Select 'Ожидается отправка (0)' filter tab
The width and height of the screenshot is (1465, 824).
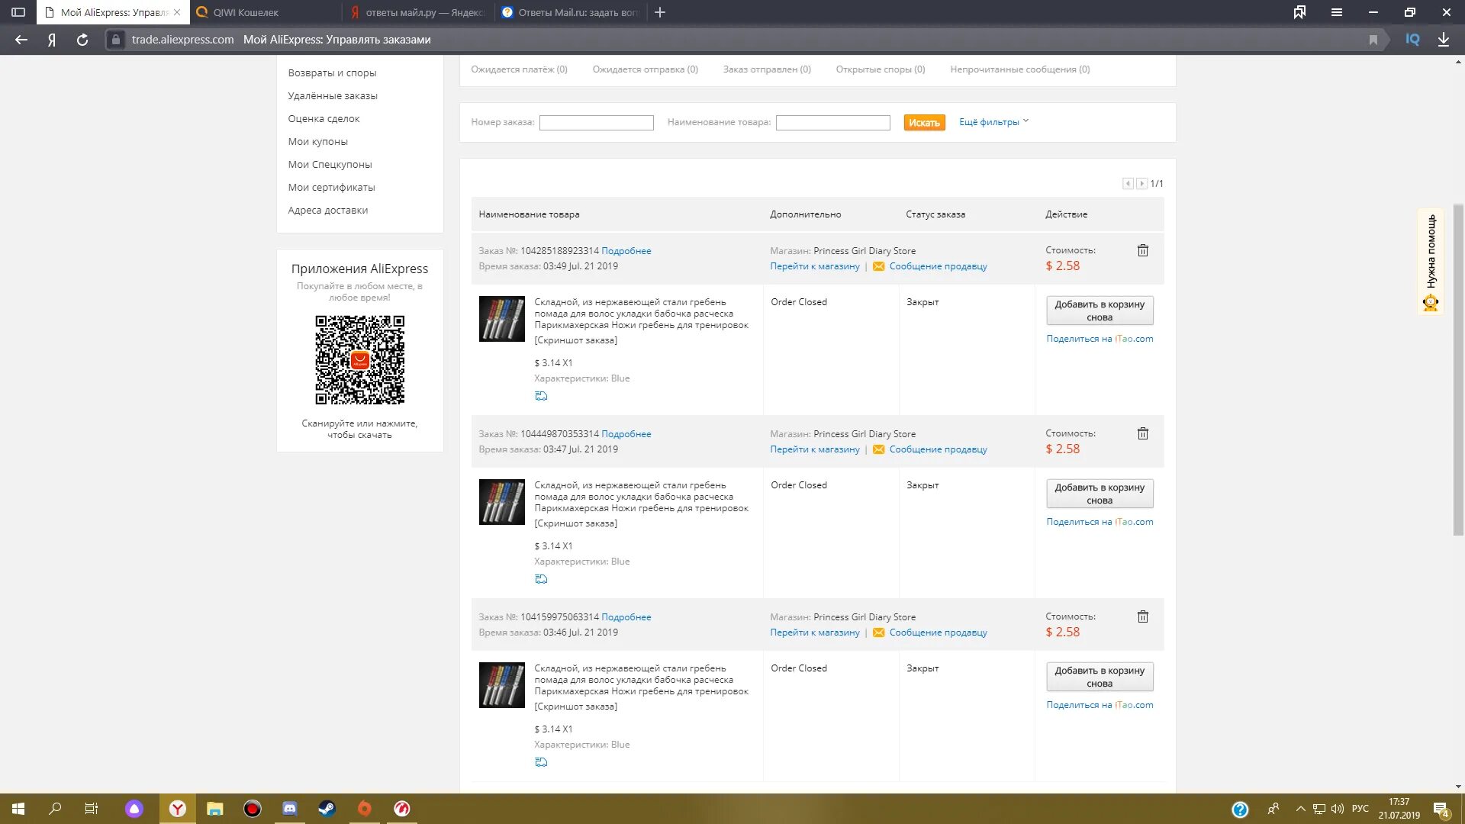pos(645,69)
